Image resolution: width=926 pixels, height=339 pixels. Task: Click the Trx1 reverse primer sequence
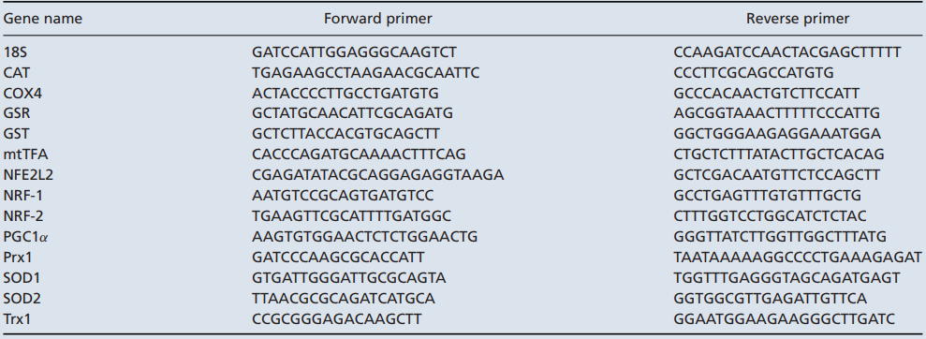click(785, 319)
